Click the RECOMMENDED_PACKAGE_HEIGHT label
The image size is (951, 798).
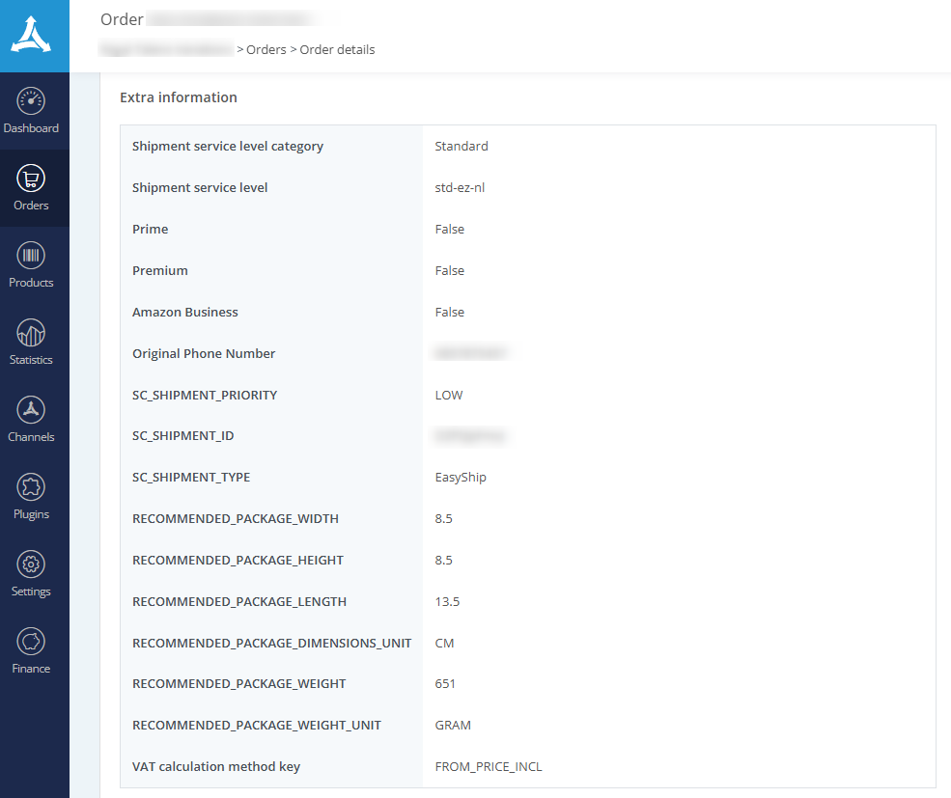[238, 561]
